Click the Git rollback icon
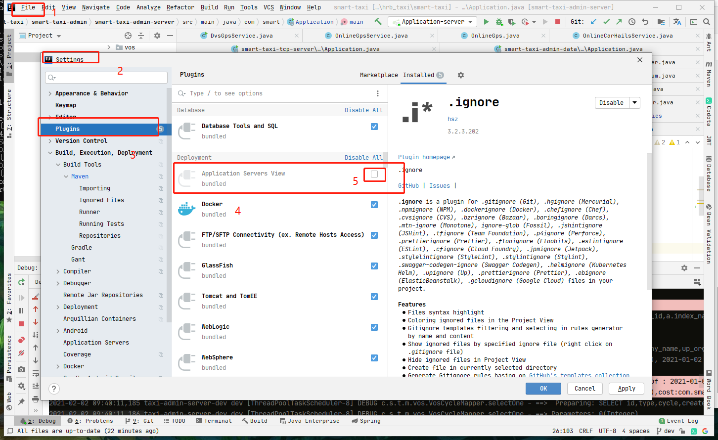This screenshot has width=718, height=440. click(x=645, y=22)
